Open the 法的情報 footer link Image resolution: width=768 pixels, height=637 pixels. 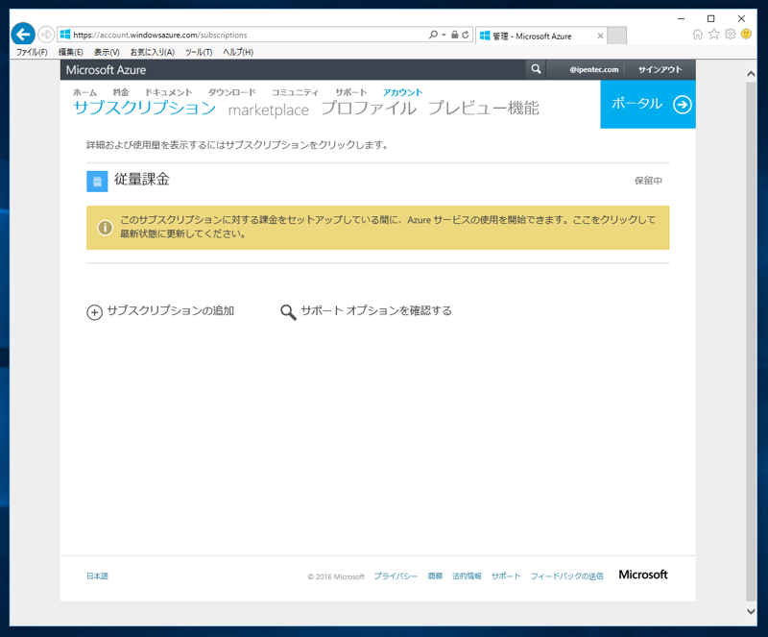point(467,576)
